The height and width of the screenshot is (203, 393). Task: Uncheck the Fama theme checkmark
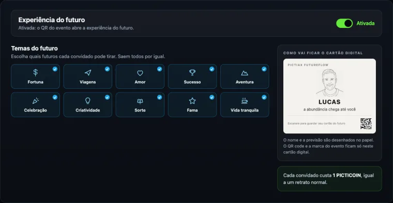coord(212,98)
